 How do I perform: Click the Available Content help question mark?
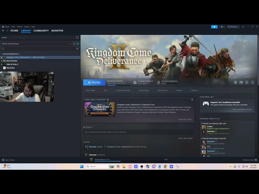(108, 99)
